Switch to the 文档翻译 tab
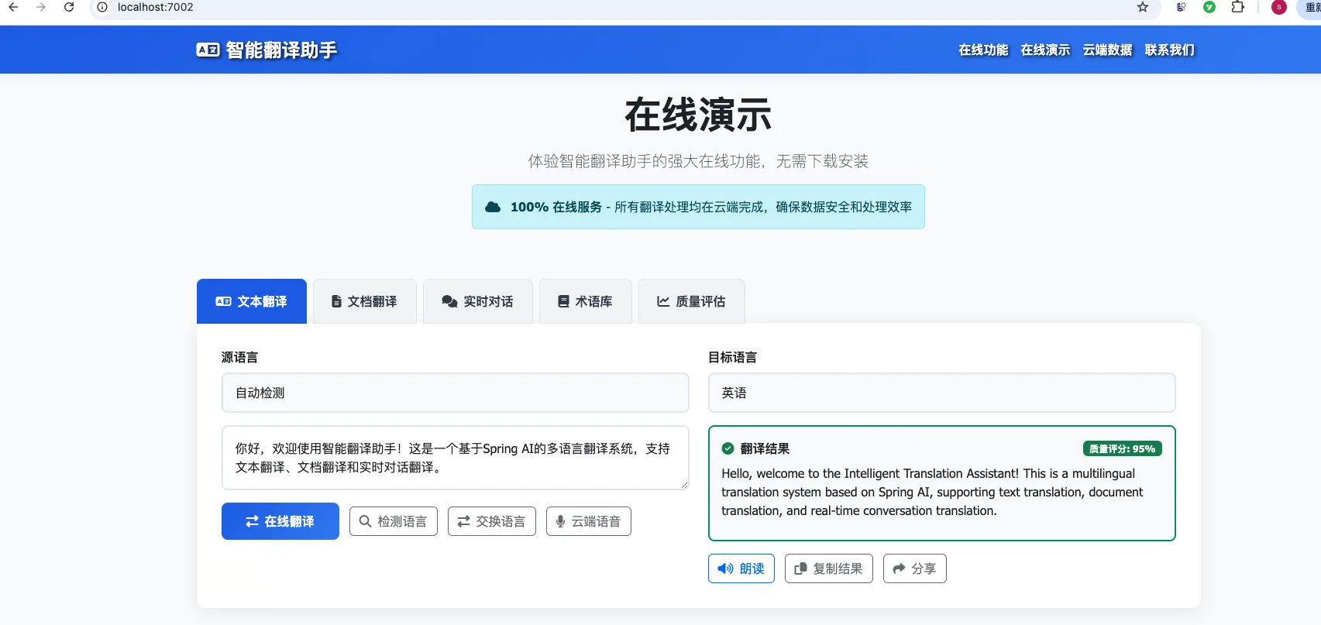This screenshot has height=625, width=1321. (x=364, y=301)
